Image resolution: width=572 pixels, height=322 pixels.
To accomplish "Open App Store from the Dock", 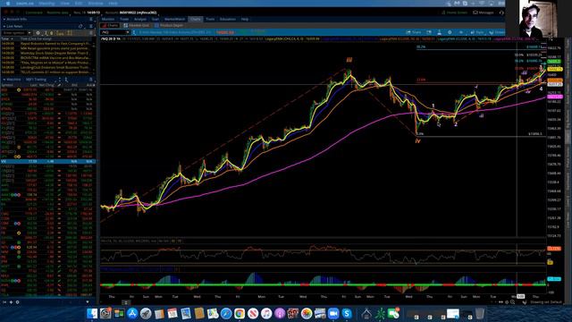I will (x=132, y=313).
